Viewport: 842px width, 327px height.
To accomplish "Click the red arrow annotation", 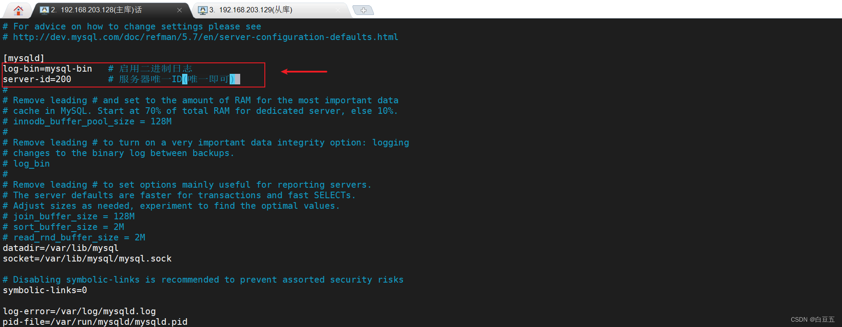I will pyautogui.click(x=304, y=71).
